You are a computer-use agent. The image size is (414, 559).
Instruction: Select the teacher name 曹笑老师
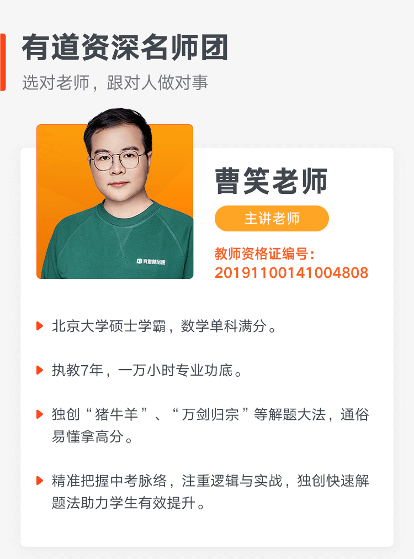point(271,181)
